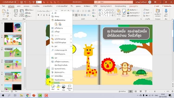Open the slide Layout dropdown
Viewport: 174px width, 98px height.
click(x=30, y=10)
